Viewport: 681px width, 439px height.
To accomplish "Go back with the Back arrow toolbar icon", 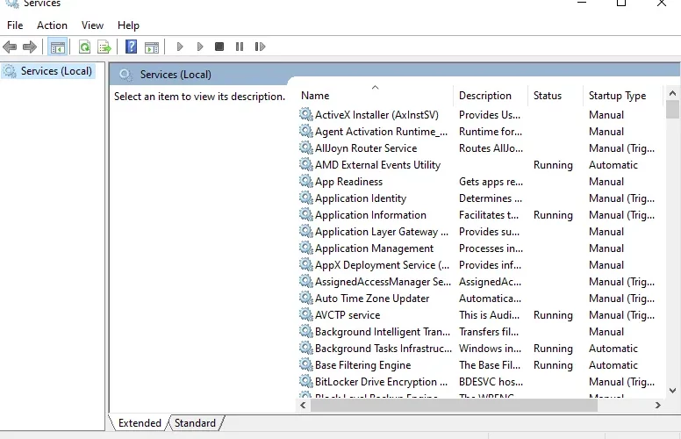I will click(10, 47).
